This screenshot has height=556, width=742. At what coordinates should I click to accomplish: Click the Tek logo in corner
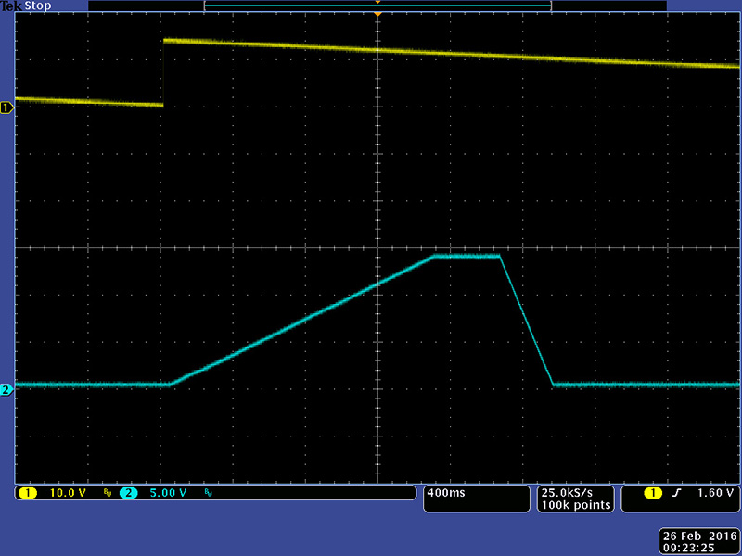click(x=10, y=6)
